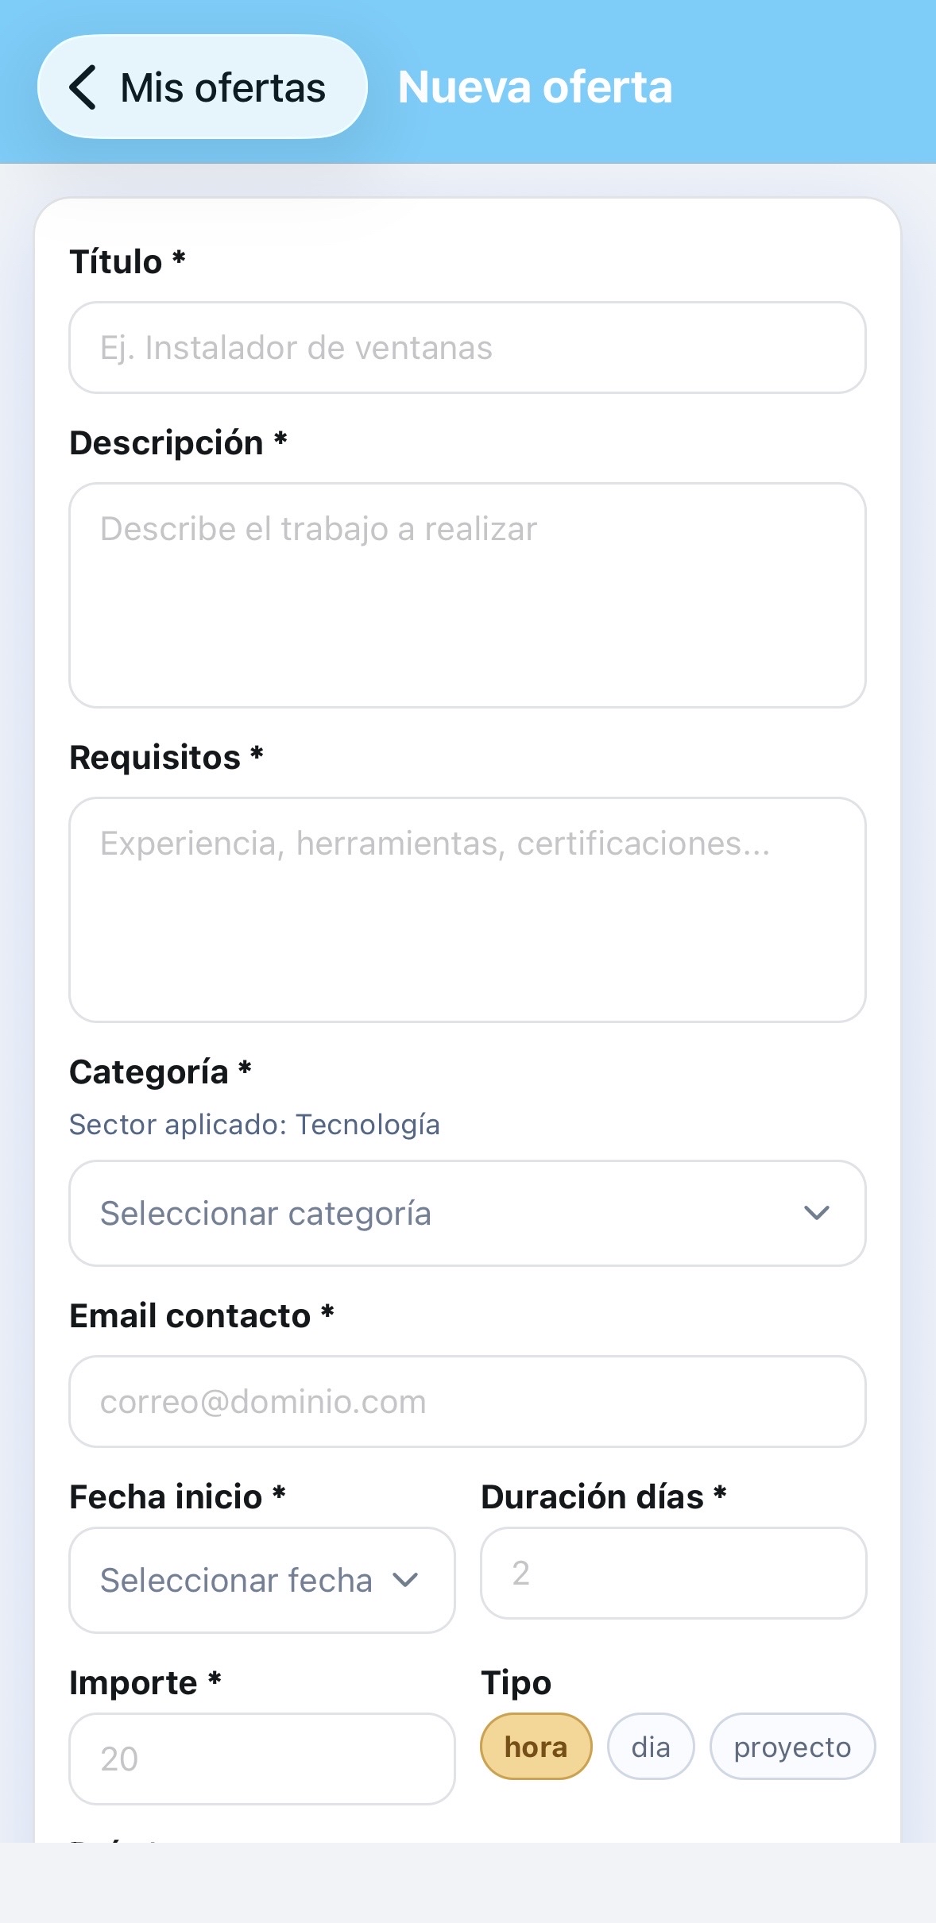Choose the proyecto type chip
Viewport: 936px width, 1923px height.
(792, 1747)
